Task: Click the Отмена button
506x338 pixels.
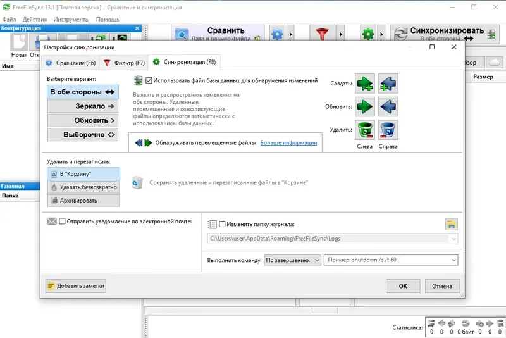Action: (442, 286)
